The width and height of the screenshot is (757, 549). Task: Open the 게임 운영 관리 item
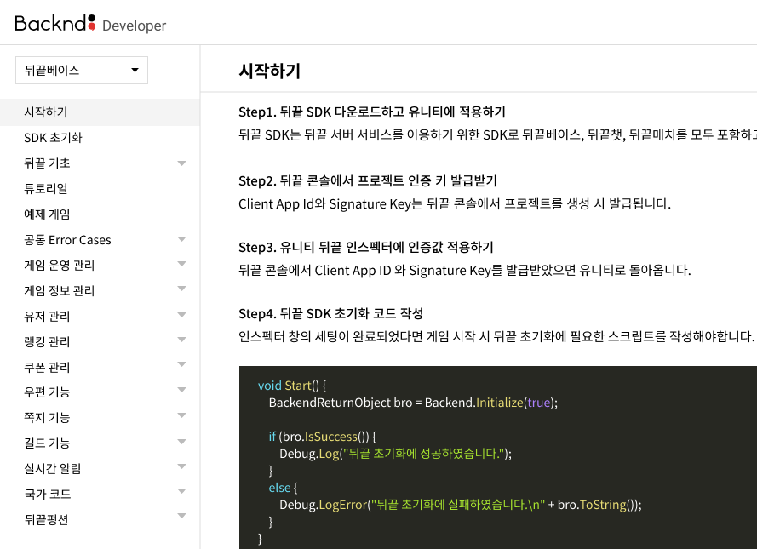pyautogui.click(x=60, y=265)
